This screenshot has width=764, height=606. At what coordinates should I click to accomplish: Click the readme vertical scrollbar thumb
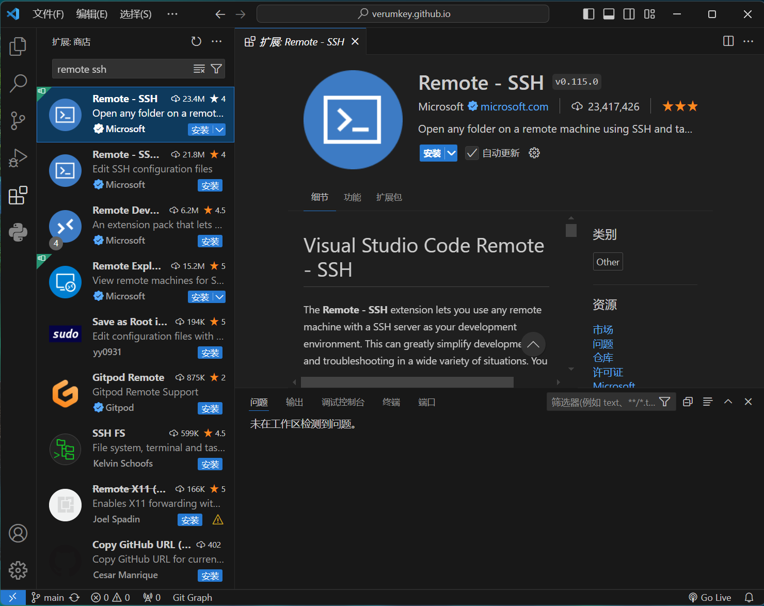pos(571,230)
